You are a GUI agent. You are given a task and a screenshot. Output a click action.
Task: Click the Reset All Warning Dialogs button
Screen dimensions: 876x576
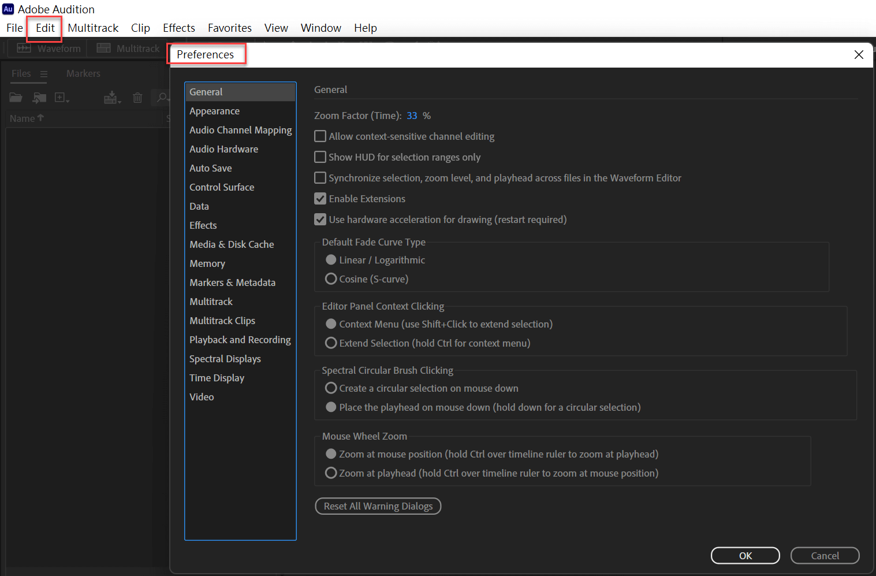pyautogui.click(x=378, y=506)
